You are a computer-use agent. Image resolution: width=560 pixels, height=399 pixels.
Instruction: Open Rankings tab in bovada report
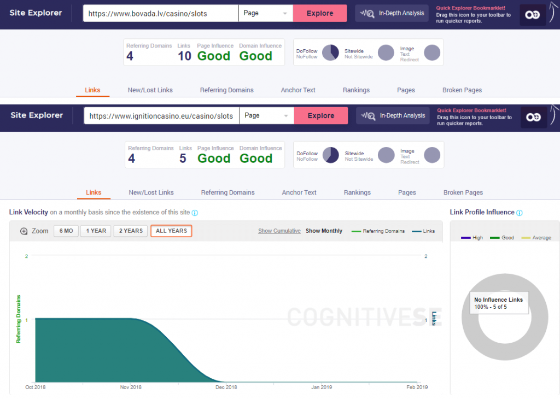tap(356, 90)
